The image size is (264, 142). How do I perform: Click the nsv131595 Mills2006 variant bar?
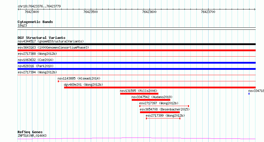[139, 94]
